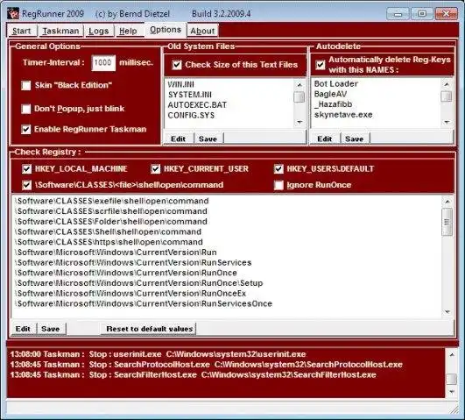Viewport: 465px width, 420px height.
Task: Switch to the Taskman tab
Action: tap(60, 31)
